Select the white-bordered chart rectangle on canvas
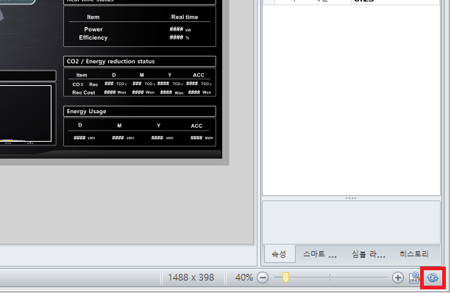The height and width of the screenshot is (293, 451). tap(26, 113)
